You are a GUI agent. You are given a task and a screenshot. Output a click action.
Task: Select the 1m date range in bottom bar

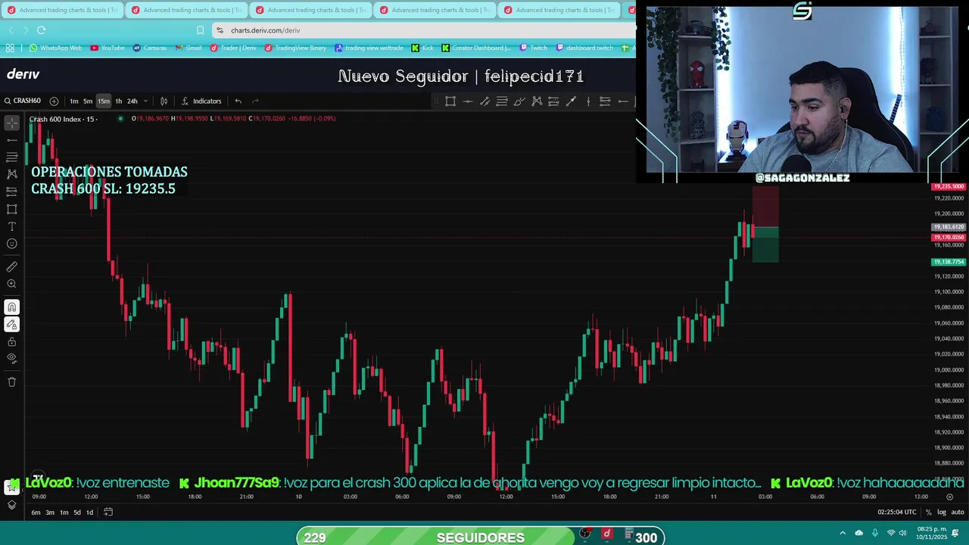[x=64, y=512]
